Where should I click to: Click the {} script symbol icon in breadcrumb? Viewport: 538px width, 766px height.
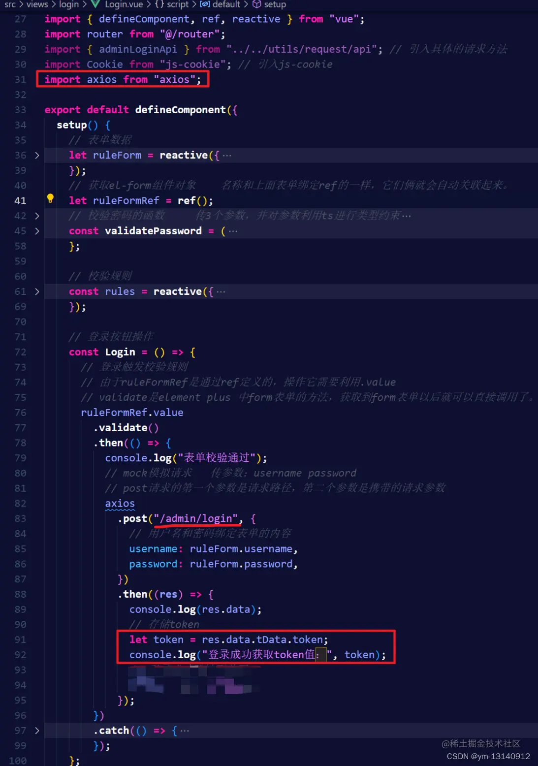tap(160, 4)
